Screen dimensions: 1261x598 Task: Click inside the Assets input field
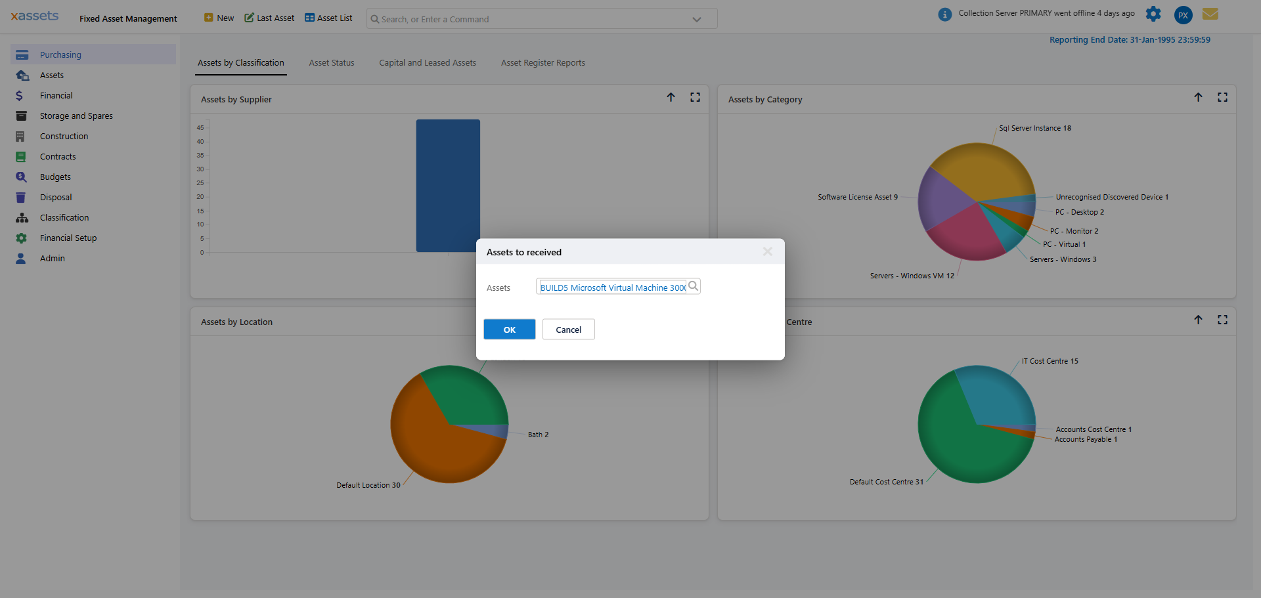pyautogui.click(x=611, y=287)
